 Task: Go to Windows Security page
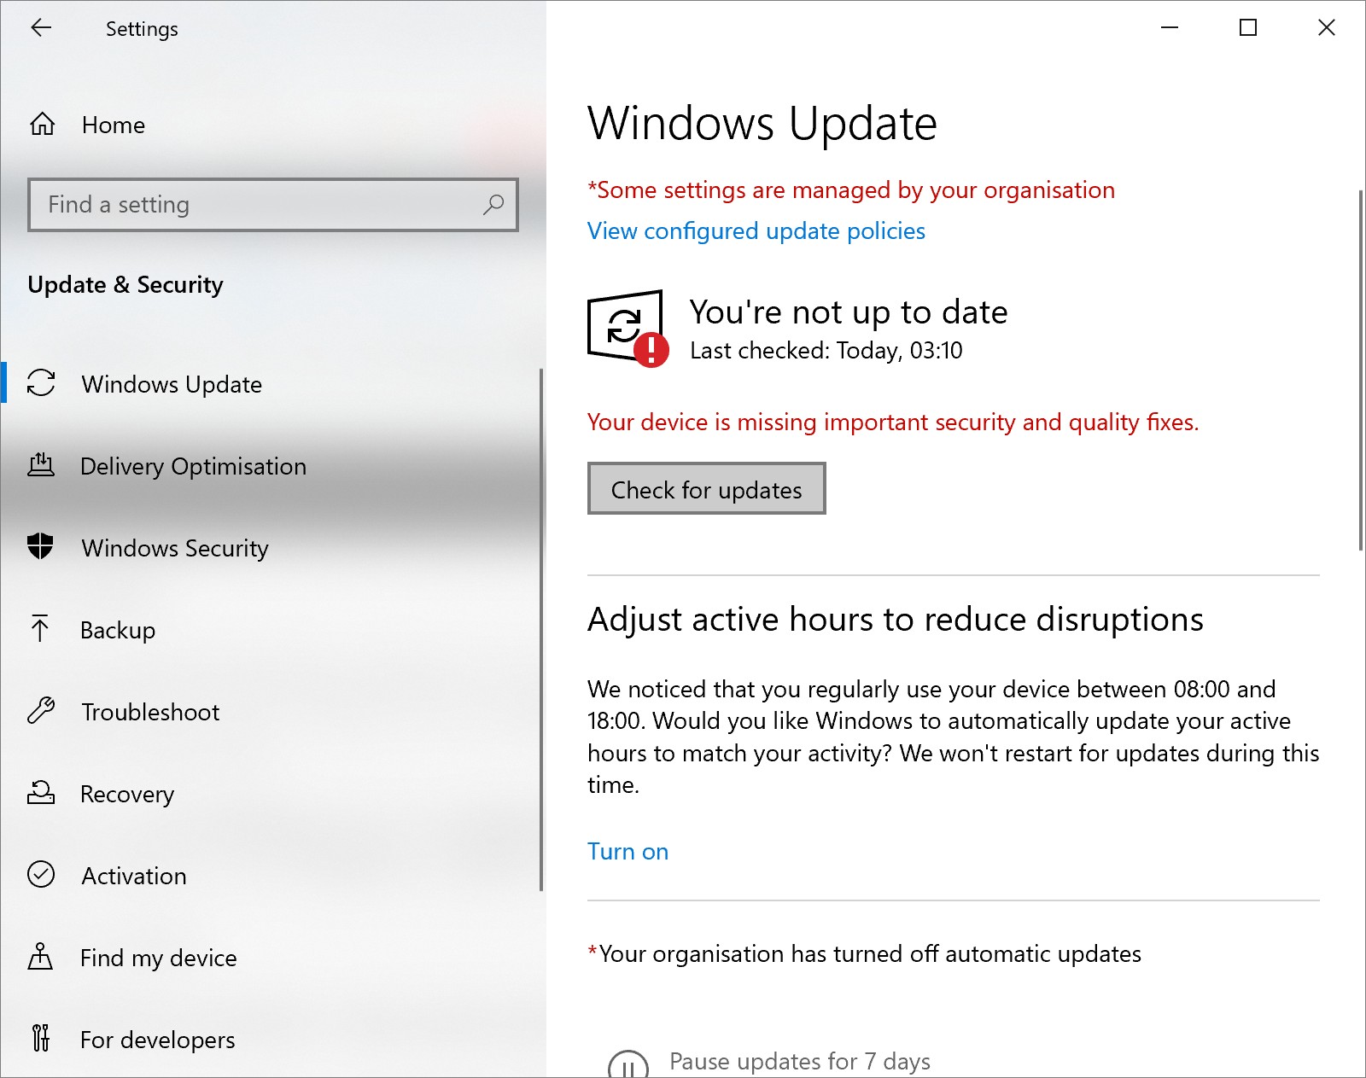[271, 548]
